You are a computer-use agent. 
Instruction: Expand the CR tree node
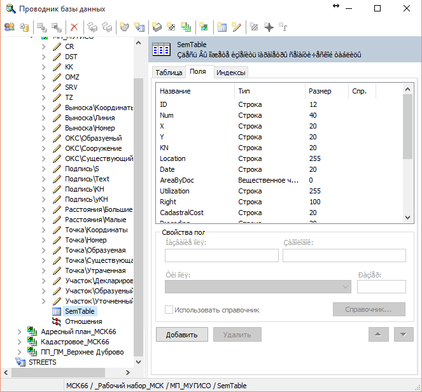tap(43, 46)
